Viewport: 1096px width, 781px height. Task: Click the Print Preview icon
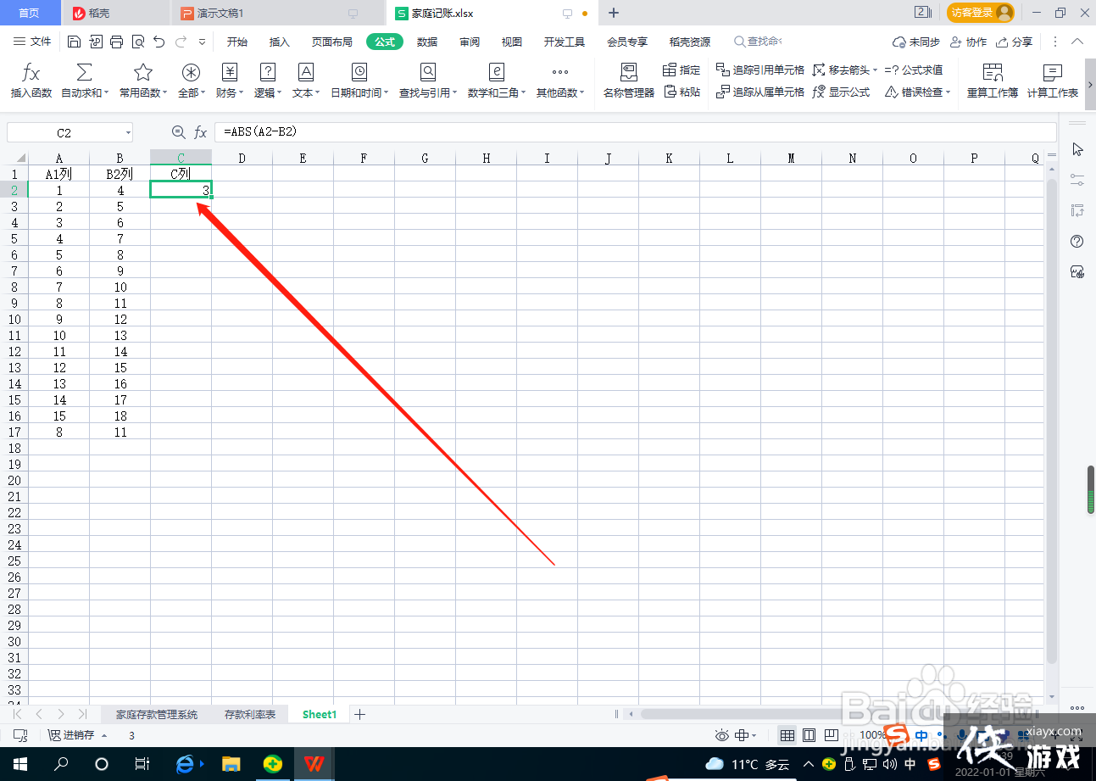[x=137, y=42]
